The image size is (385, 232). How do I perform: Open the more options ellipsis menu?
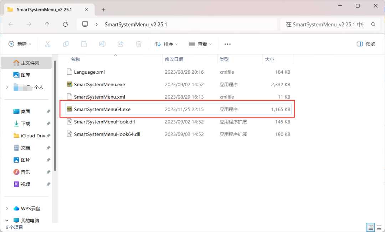(227, 44)
